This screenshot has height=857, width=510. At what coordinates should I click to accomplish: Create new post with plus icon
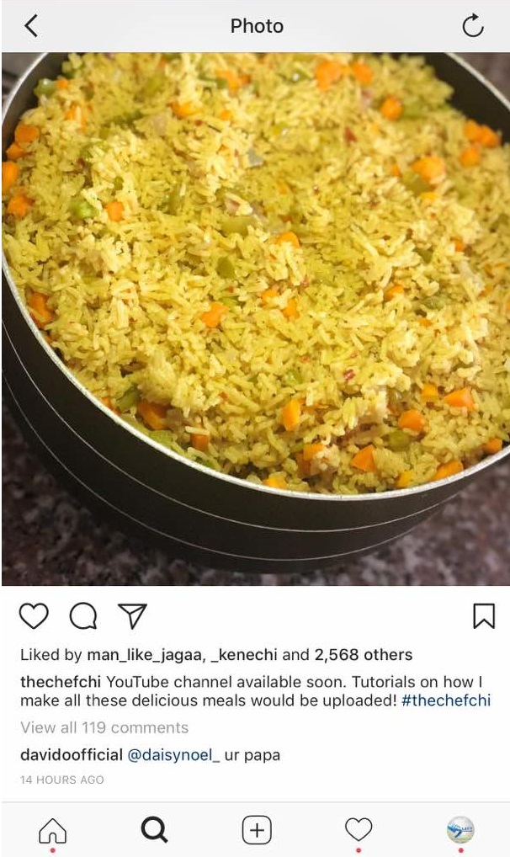[257, 831]
